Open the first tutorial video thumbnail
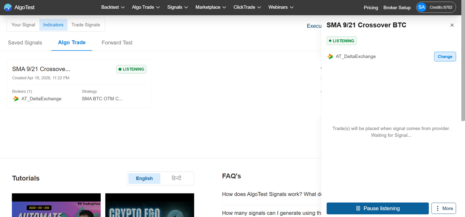Screen dimensions: 465x217 56,205
